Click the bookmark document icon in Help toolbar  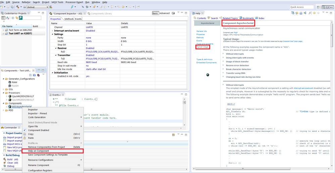(x=305, y=13)
